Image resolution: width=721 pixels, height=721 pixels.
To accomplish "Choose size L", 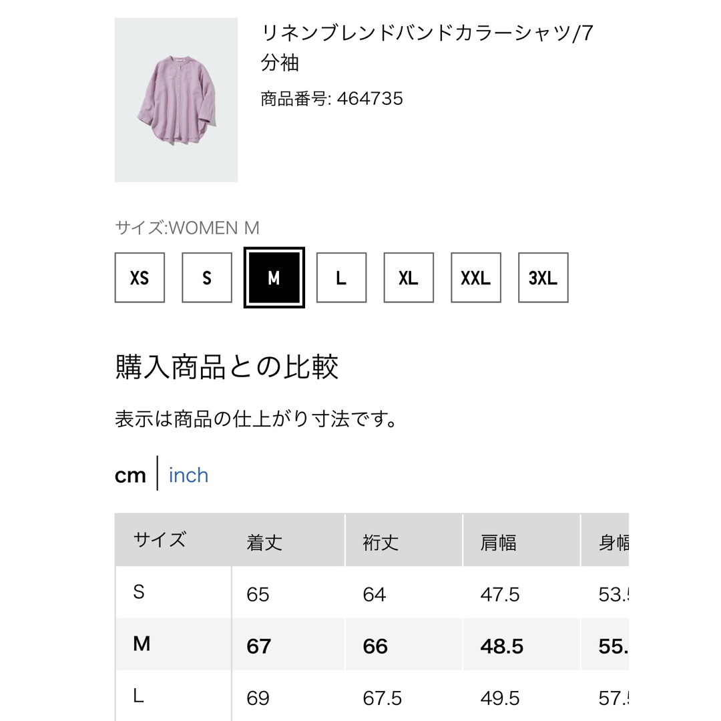I will pyautogui.click(x=341, y=277).
